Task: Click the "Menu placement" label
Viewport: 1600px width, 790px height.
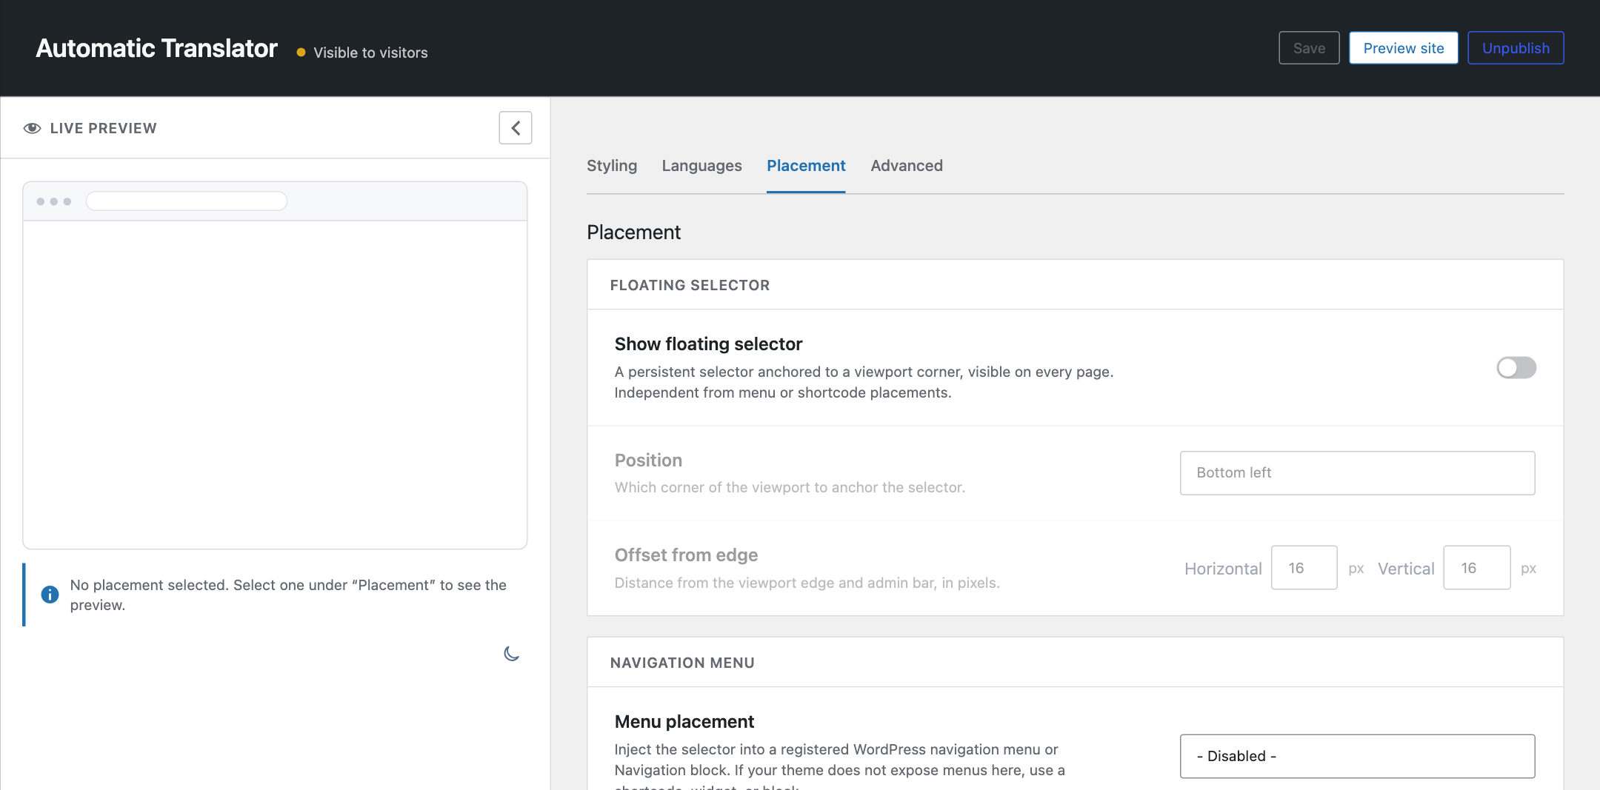Action: click(684, 722)
